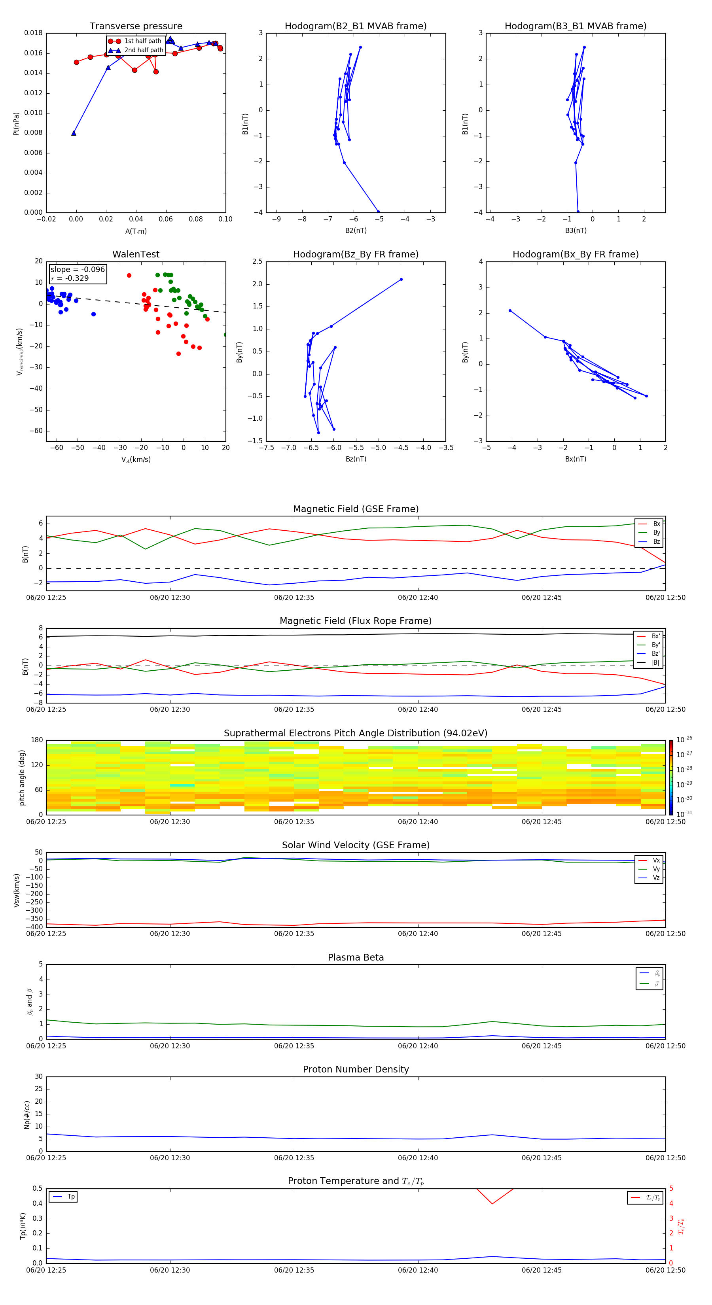Click the "WalenTest" plot title

(136, 254)
